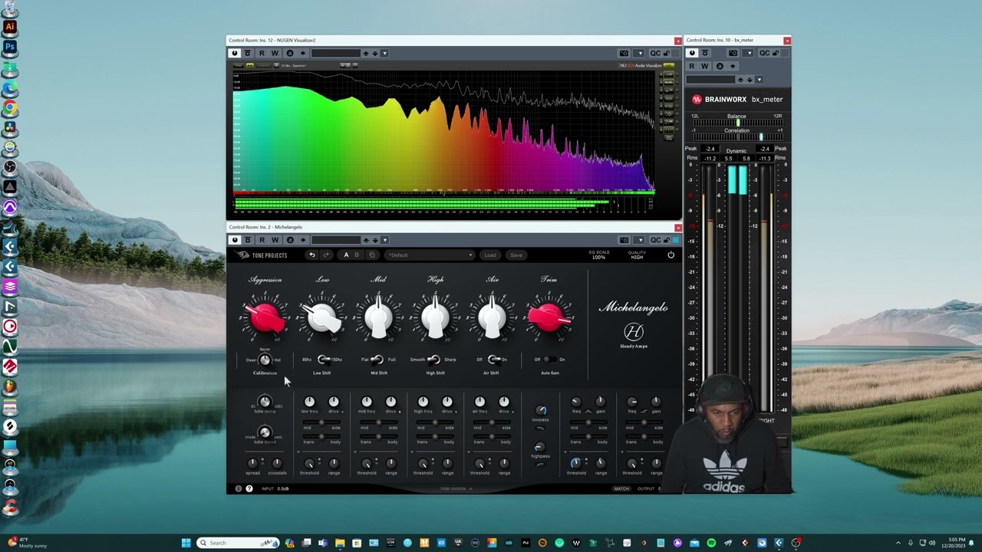Screen dimensions: 982x552
Task: Click the info icon in Michelangelo footer
Action: [238, 488]
